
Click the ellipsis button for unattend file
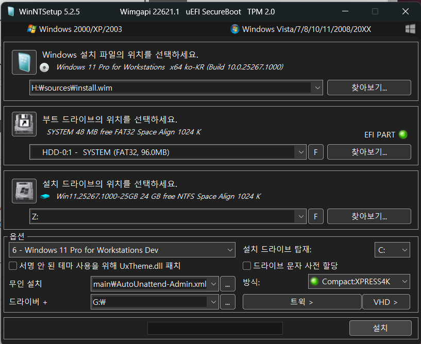click(228, 284)
